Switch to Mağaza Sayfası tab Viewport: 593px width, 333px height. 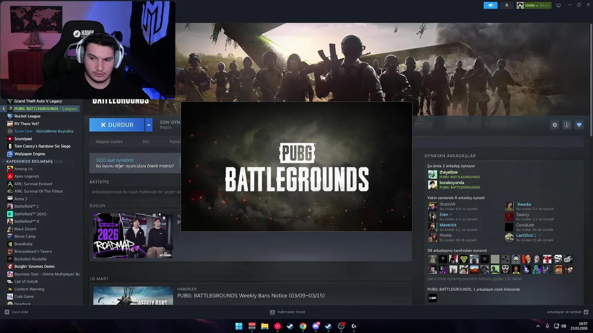pos(109,142)
